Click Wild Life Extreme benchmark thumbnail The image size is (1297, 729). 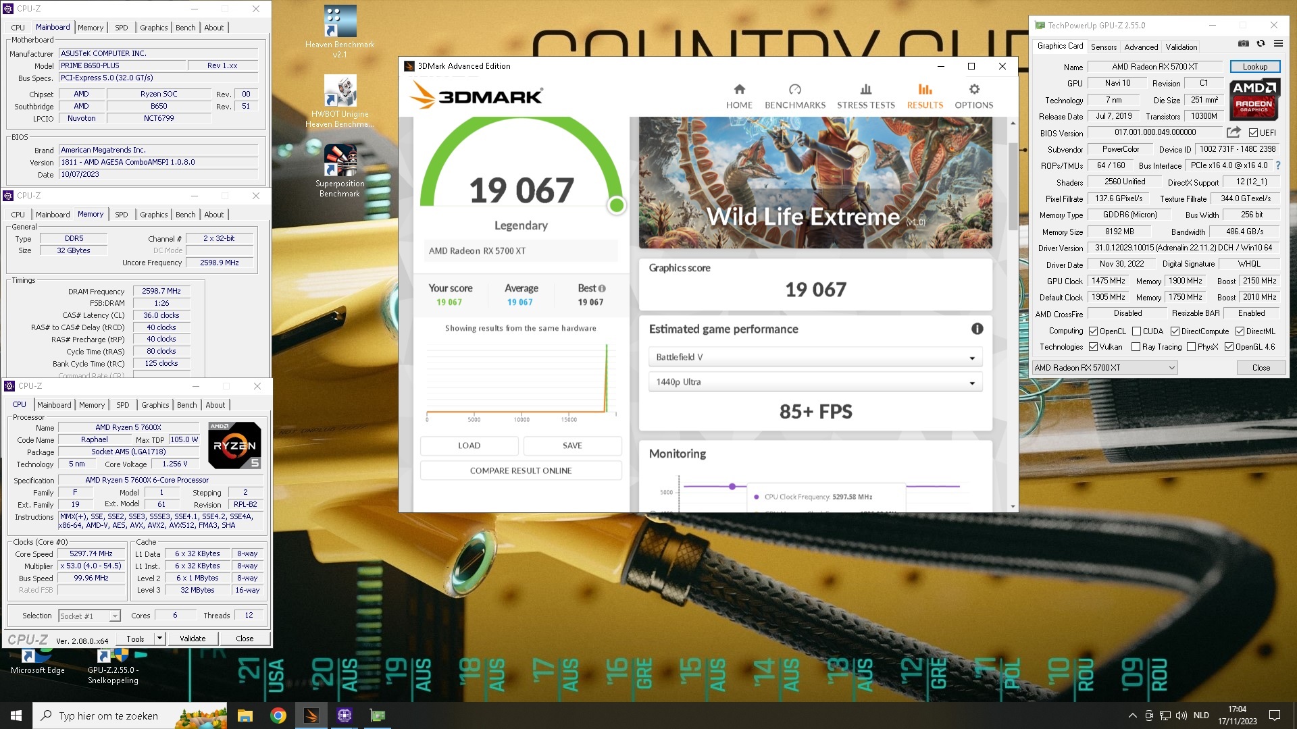pyautogui.click(x=815, y=182)
